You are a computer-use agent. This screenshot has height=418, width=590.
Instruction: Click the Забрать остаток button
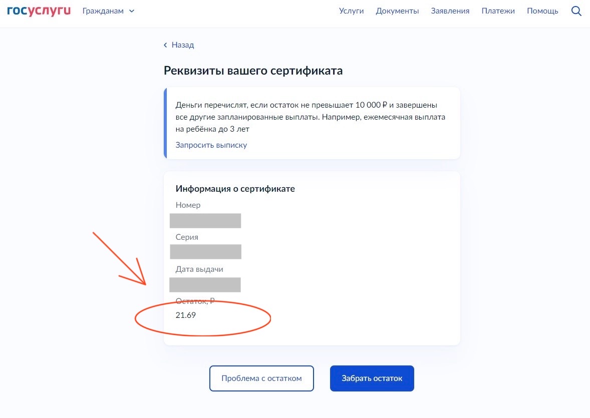point(372,378)
